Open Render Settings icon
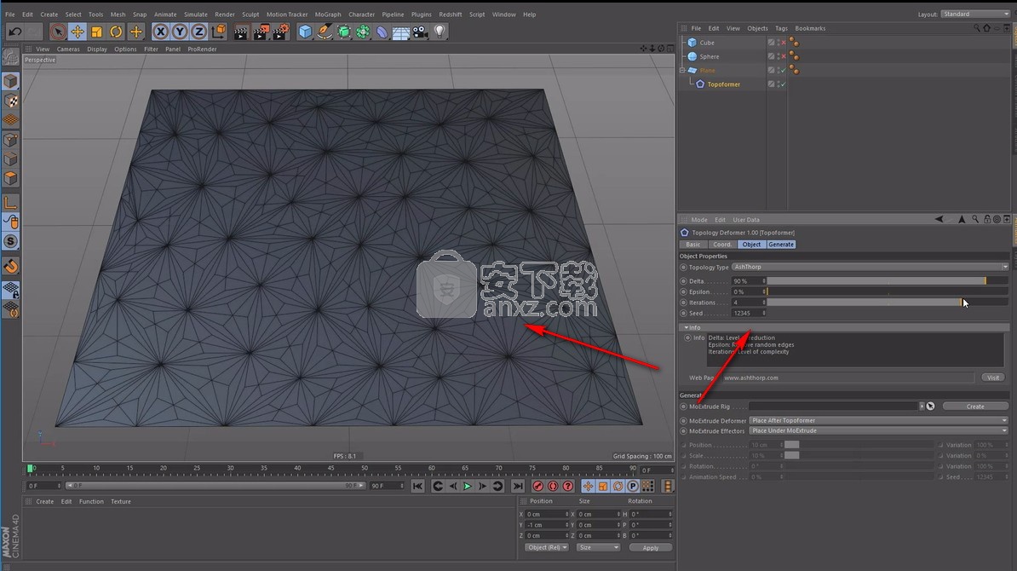Image resolution: width=1017 pixels, height=571 pixels. (x=280, y=32)
